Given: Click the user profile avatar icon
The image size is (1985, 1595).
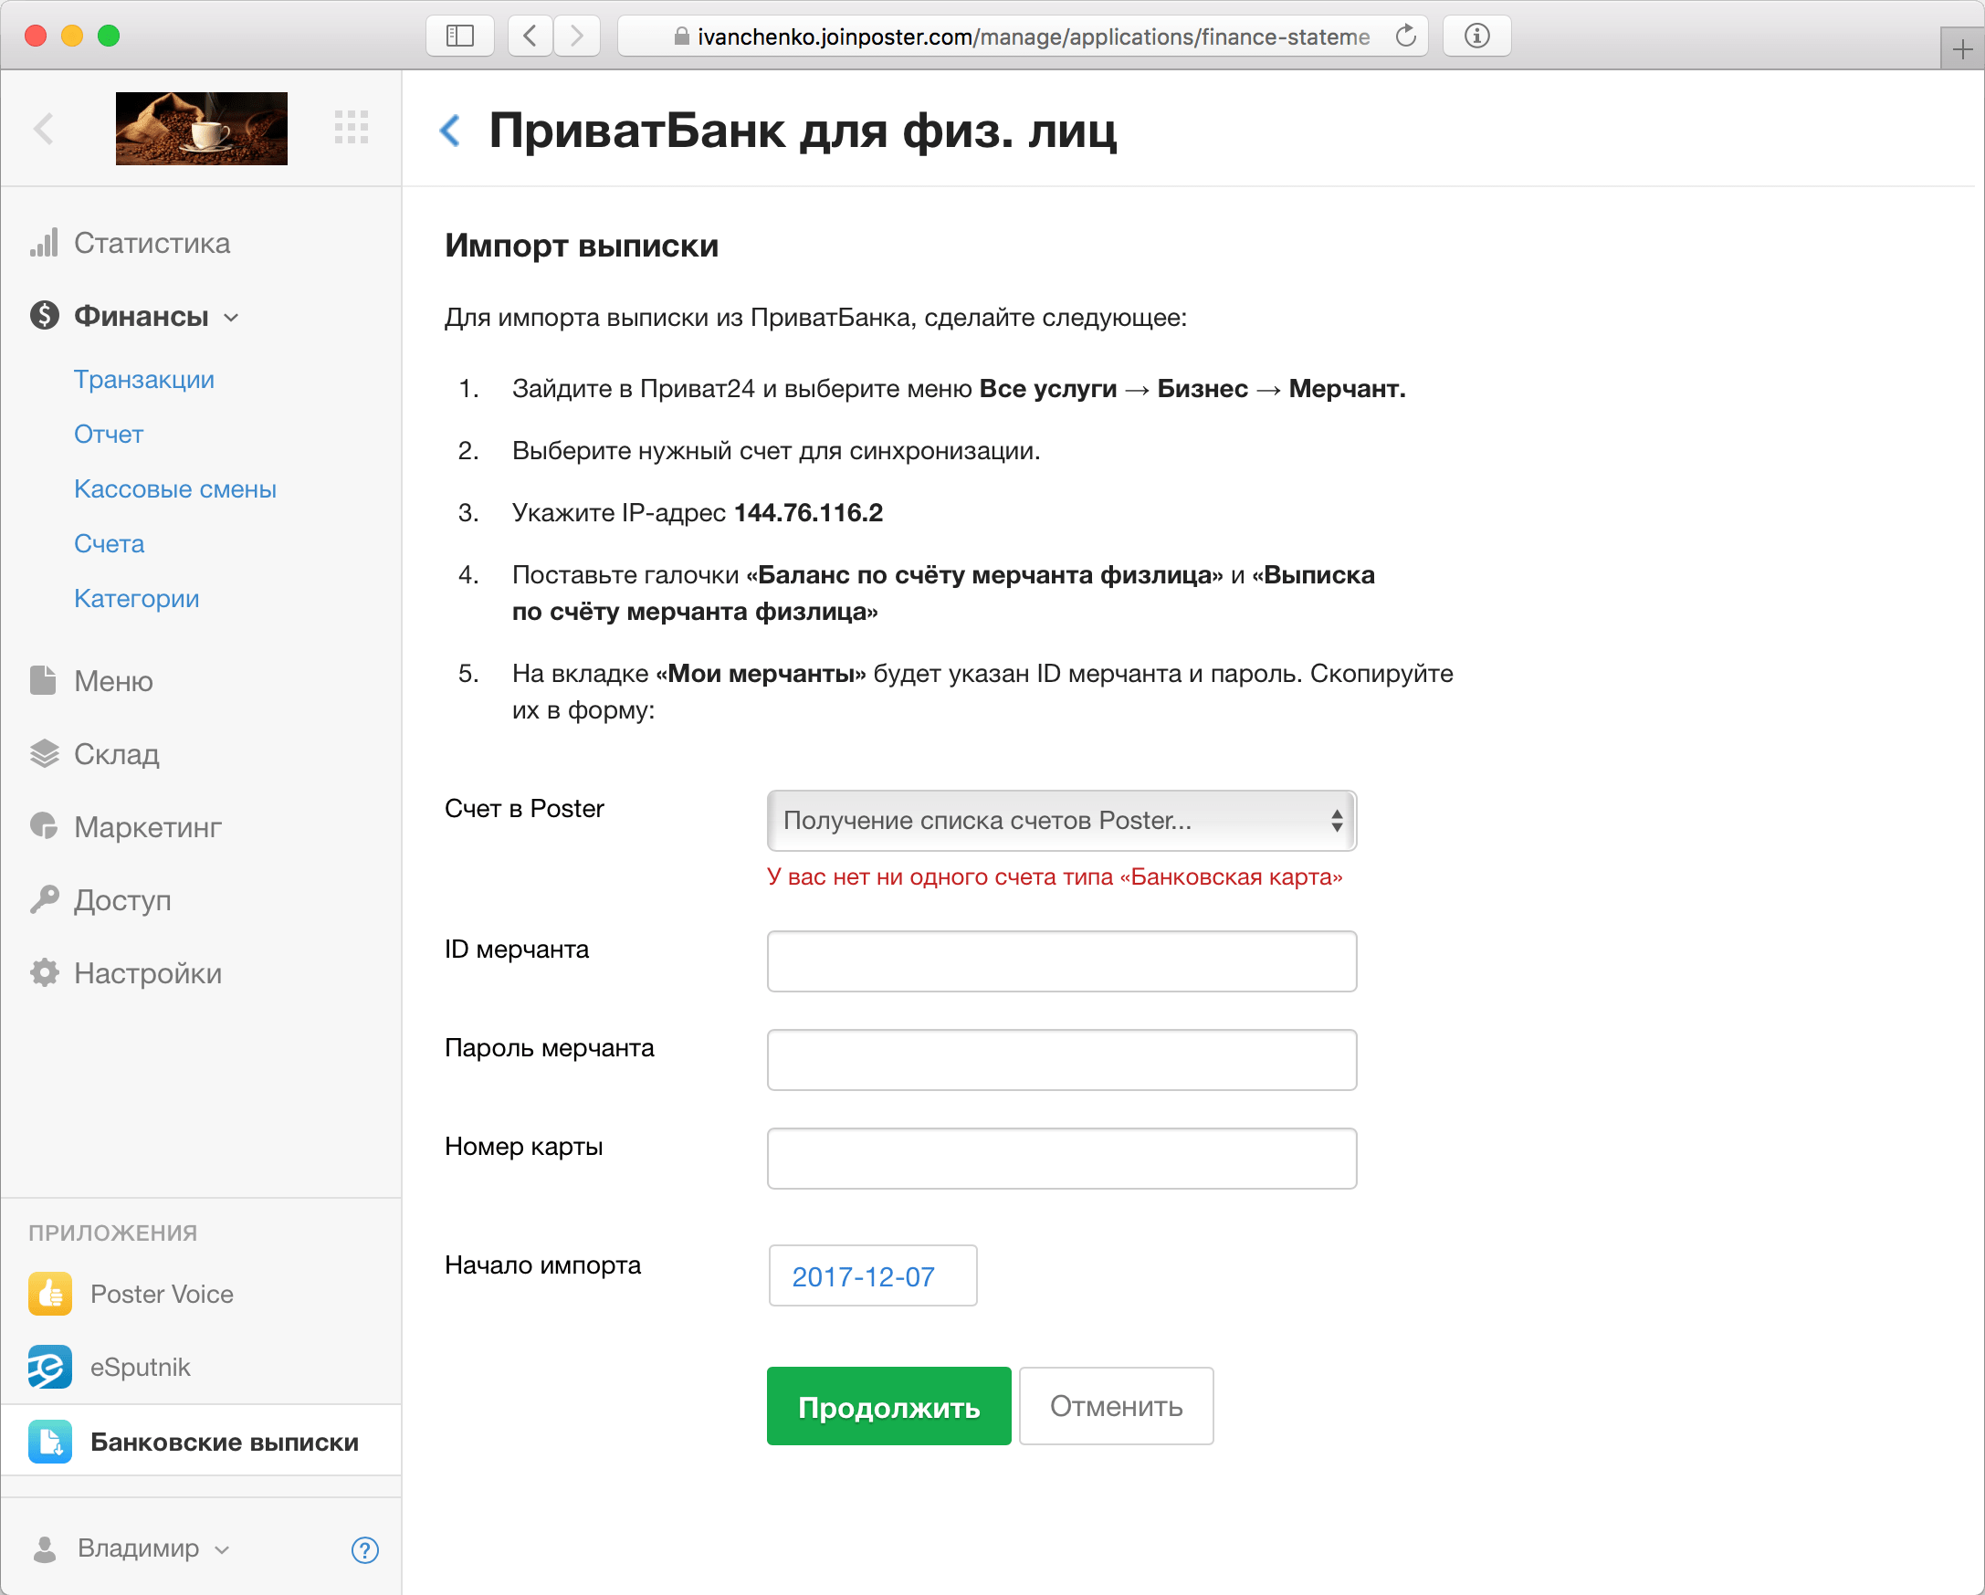Looking at the screenshot, I should pyautogui.click(x=44, y=1549).
